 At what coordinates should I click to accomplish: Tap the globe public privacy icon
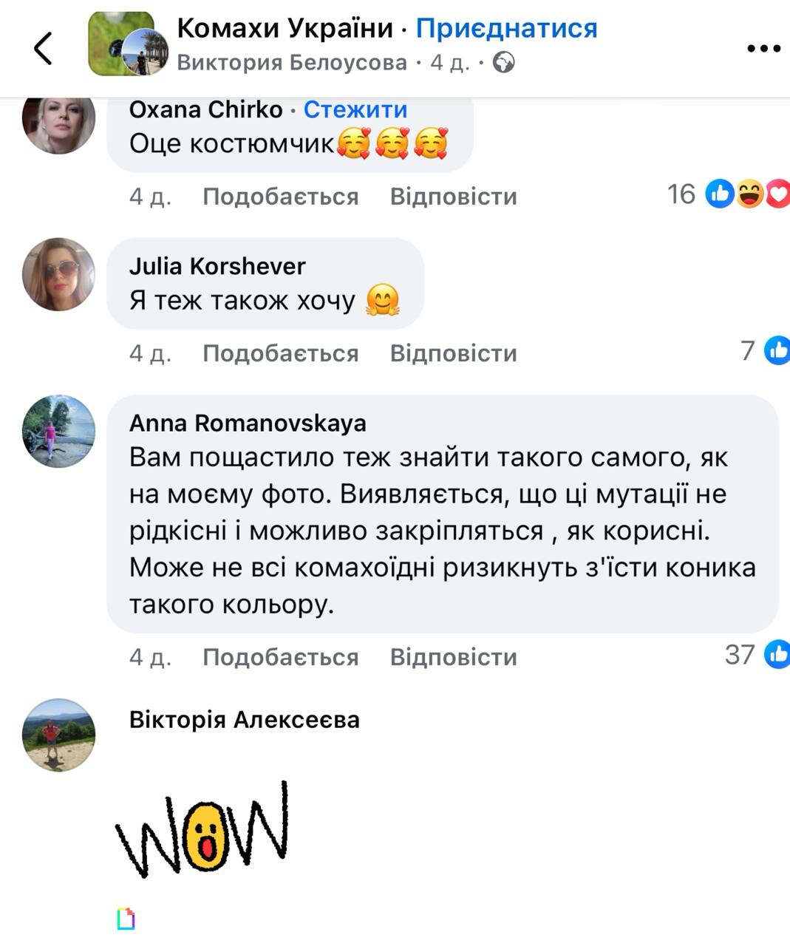point(503,63)
